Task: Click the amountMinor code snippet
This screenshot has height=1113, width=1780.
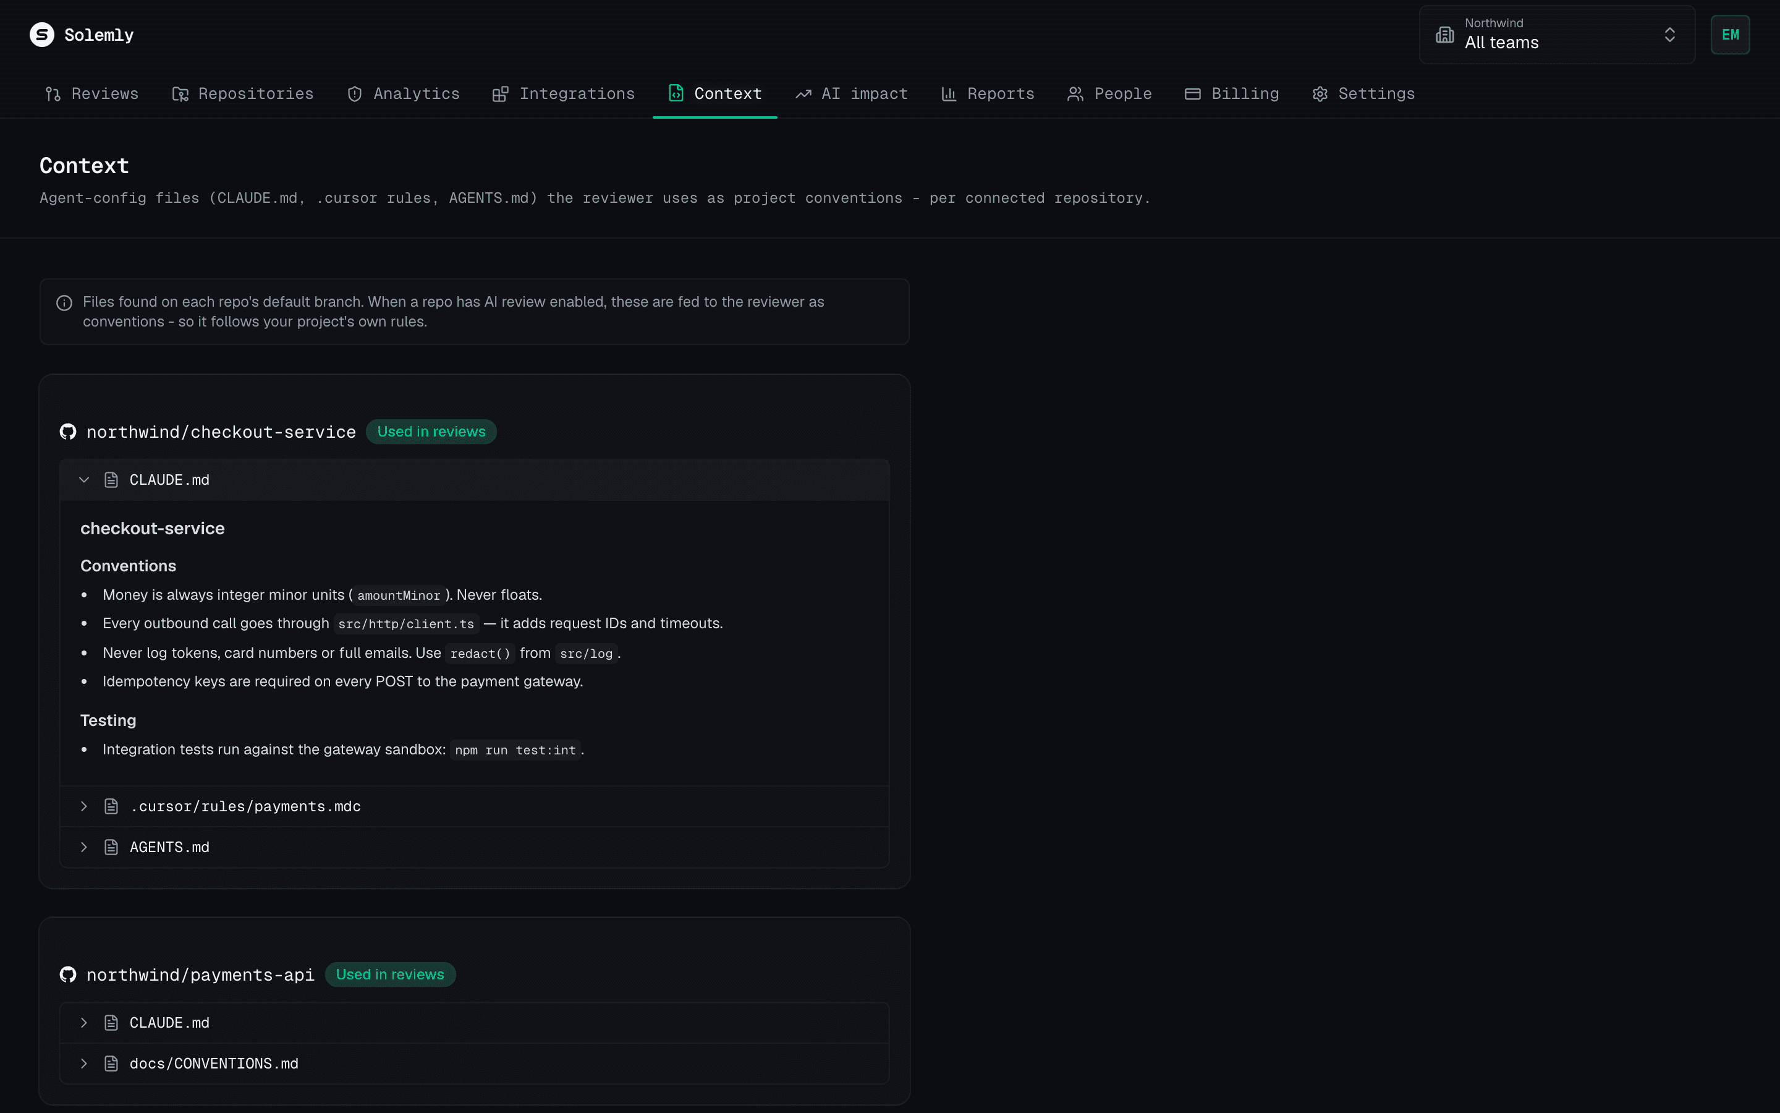Action: click(399, 595)
